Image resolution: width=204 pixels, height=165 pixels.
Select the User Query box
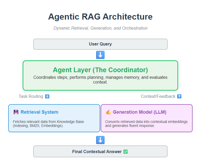tap(100, 44)
